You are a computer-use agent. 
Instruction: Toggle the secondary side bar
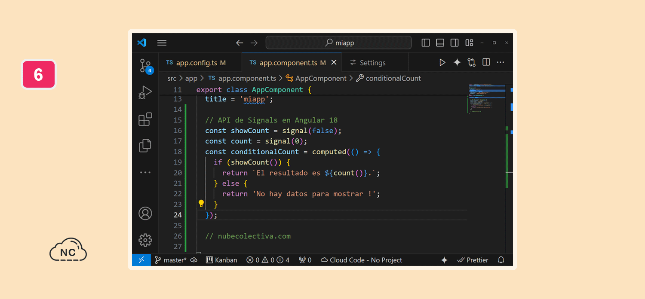coord(455,43)
